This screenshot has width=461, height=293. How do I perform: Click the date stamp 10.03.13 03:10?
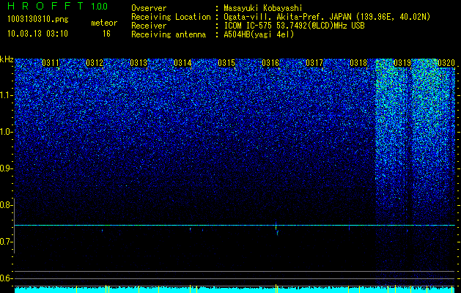pos(37,34)
